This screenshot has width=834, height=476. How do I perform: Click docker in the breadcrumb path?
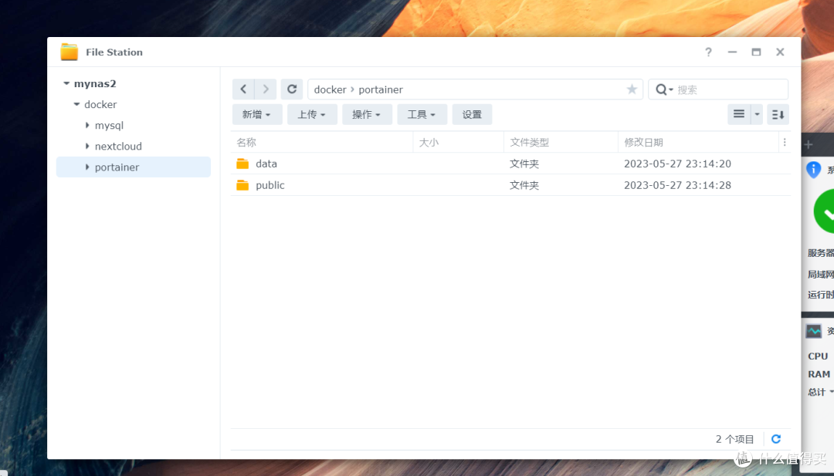[330, 89]
